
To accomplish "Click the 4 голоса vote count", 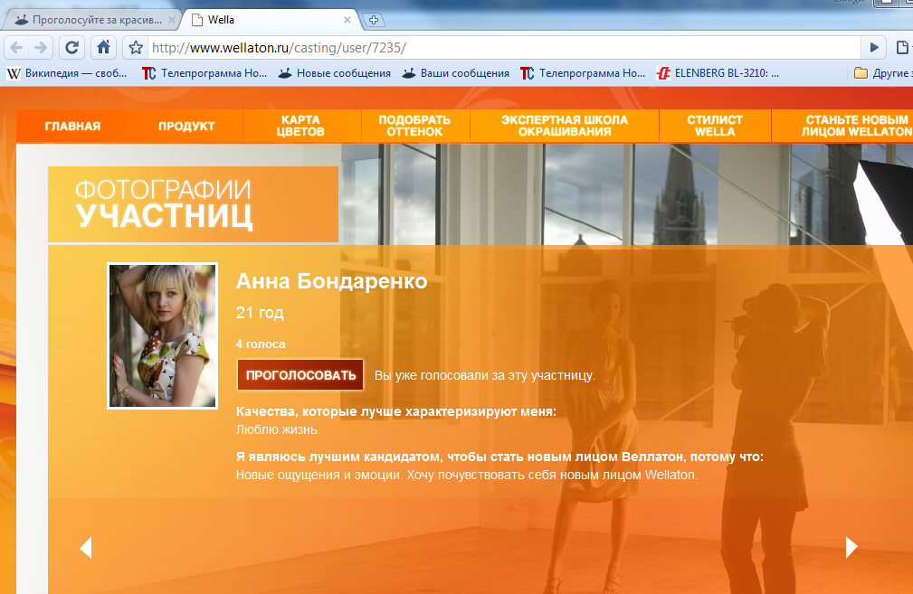I will coord(261,344).
